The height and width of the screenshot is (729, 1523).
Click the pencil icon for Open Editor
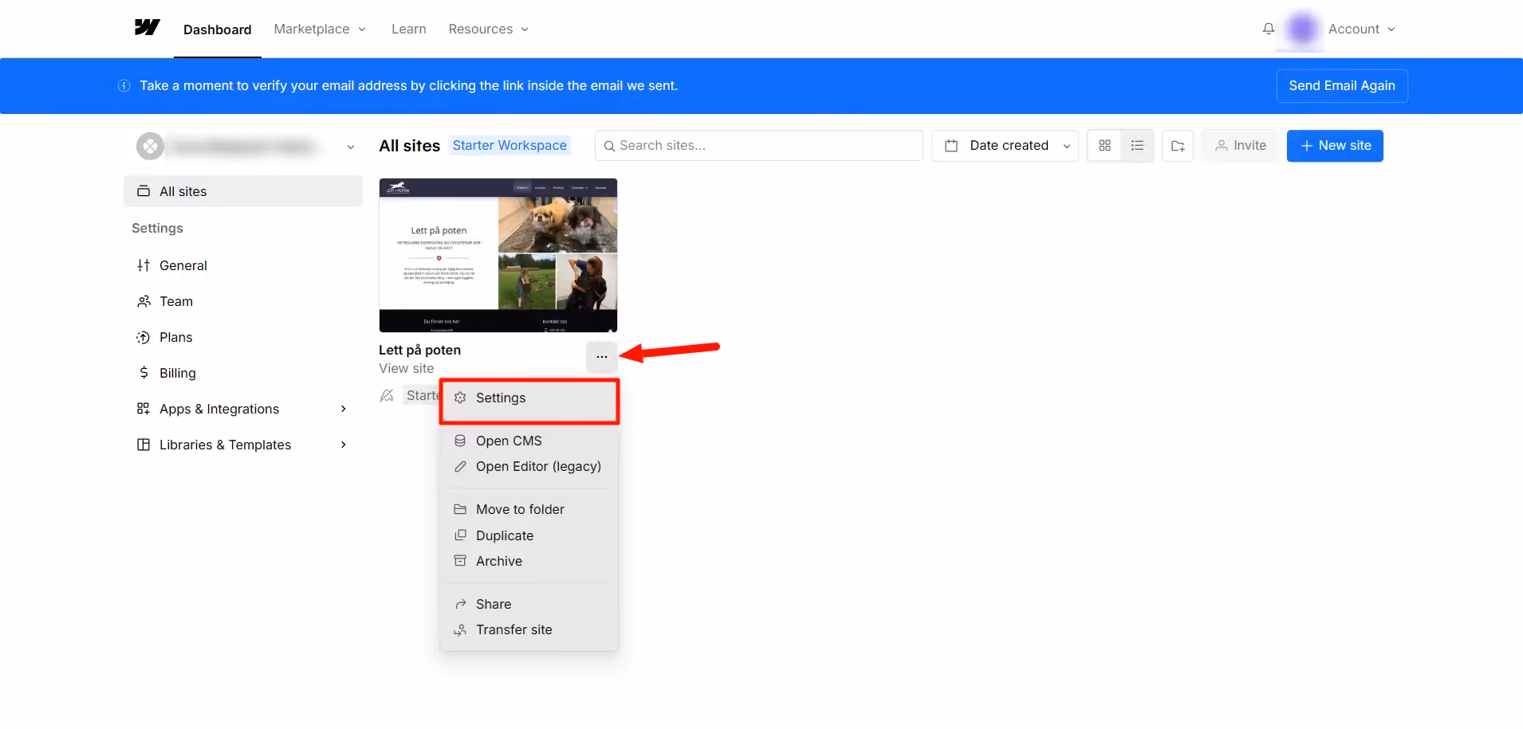coord(460,466)
